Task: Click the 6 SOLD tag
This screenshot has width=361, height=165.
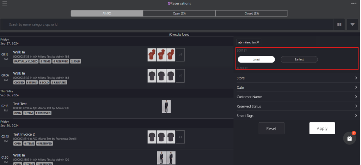Action: [x=44, y=82]
